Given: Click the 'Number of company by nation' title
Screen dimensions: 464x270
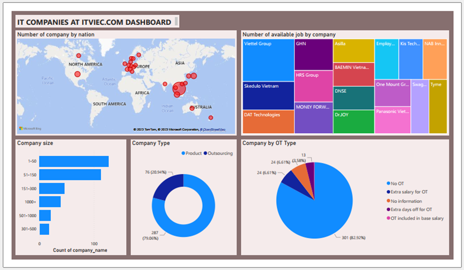Looking at the screenshot, I should coord(56,34).
